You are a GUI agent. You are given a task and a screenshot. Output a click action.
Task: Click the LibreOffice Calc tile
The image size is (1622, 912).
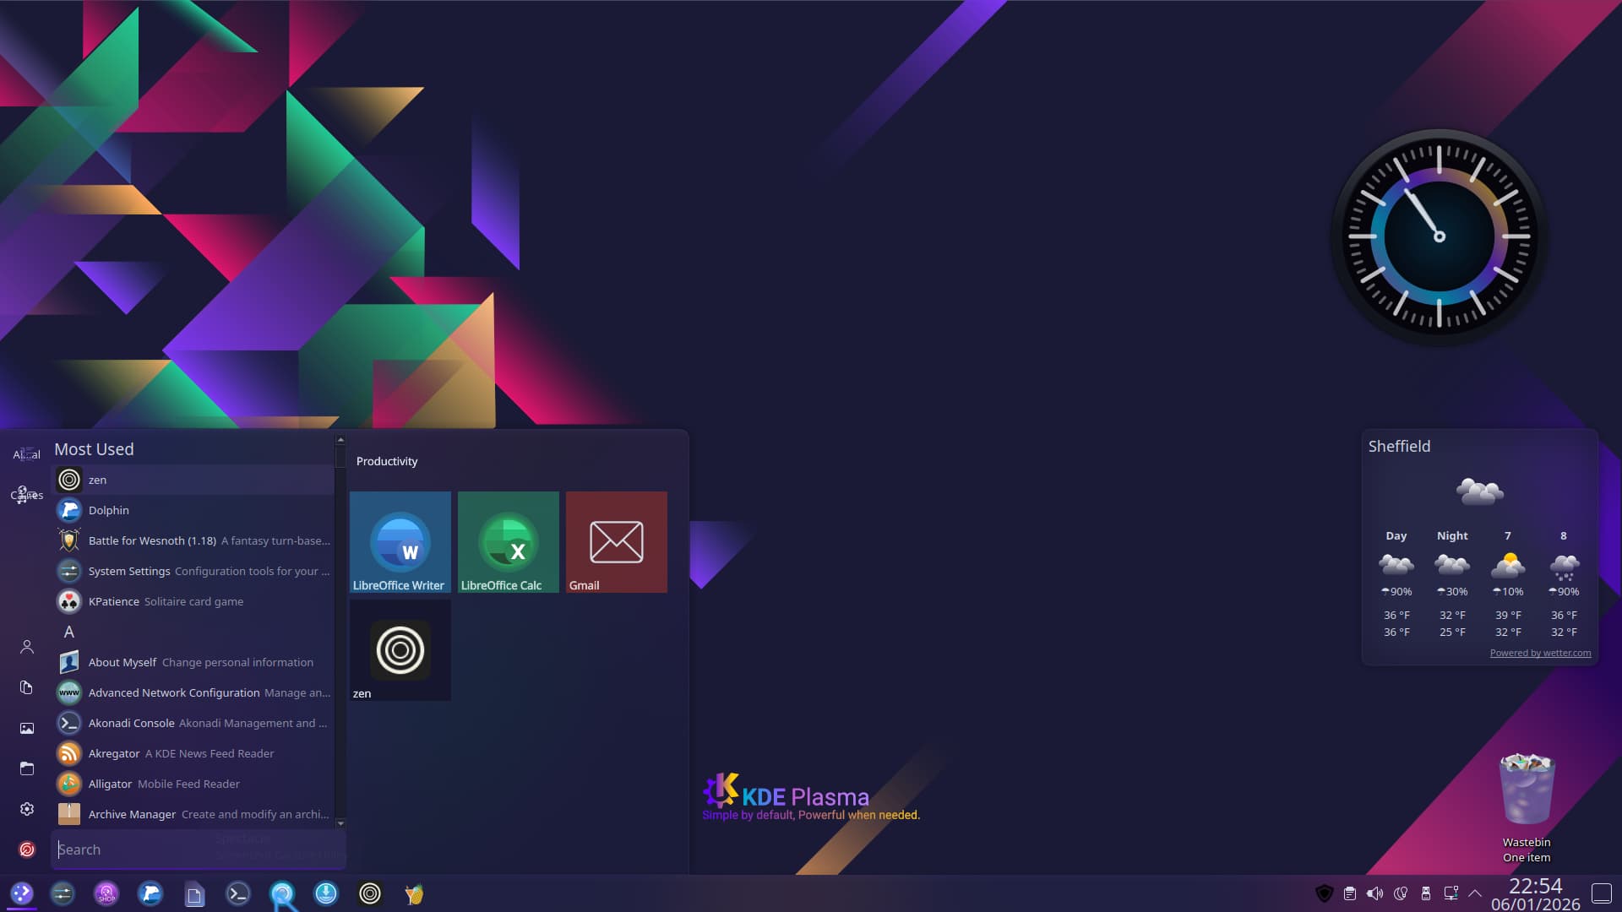(508, 541)
